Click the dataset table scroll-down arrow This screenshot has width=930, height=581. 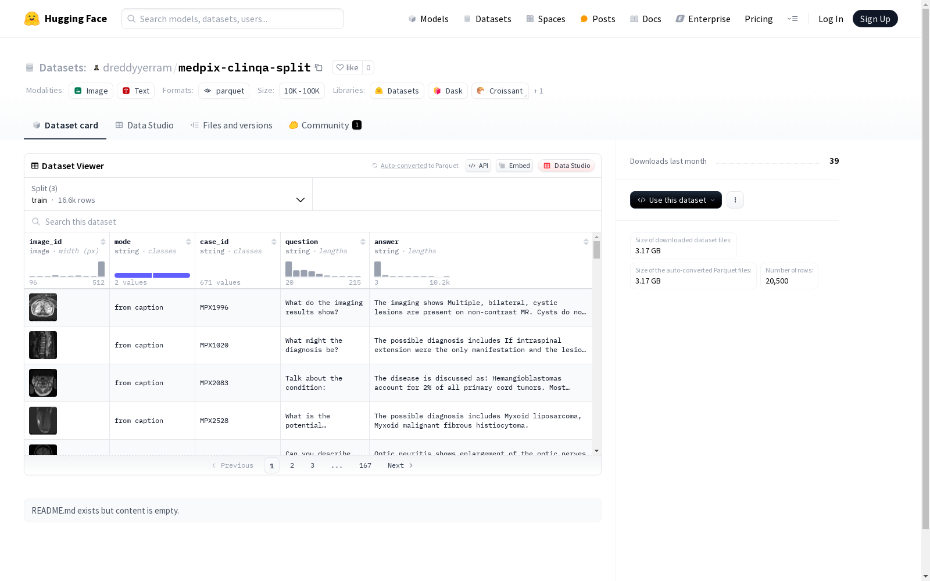596,451
